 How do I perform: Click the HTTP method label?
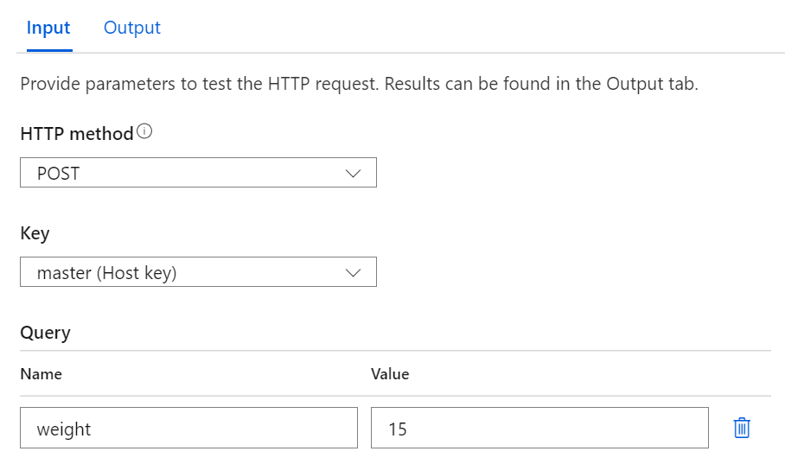[x=76, y=134]
